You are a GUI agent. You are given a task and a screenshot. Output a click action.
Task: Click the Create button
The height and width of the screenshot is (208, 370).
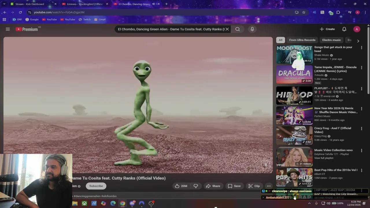[x=327, y=29]
